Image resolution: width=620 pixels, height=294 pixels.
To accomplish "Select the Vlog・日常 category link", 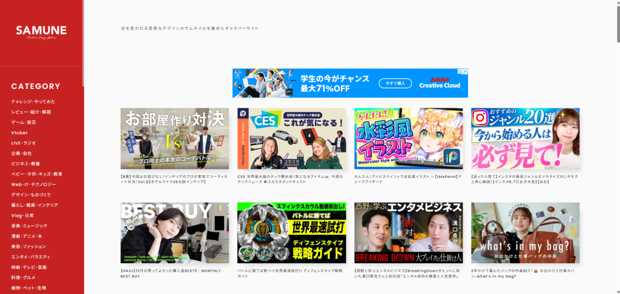I will pos(22,215).
